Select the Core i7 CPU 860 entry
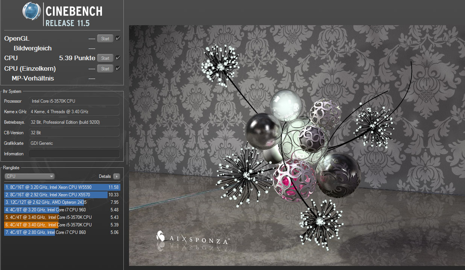The height and width of the screenshot is (270, 465). tap(62, 232)
